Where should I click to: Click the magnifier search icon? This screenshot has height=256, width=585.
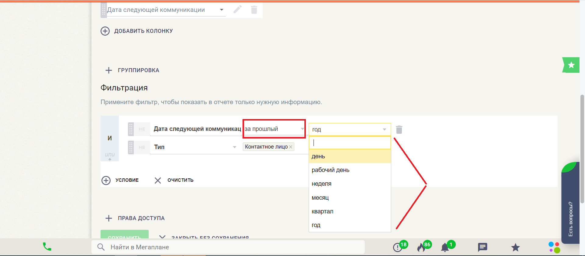point(101,247)
